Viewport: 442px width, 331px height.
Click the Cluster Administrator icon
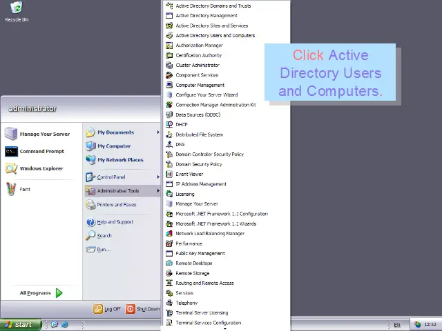169,66
